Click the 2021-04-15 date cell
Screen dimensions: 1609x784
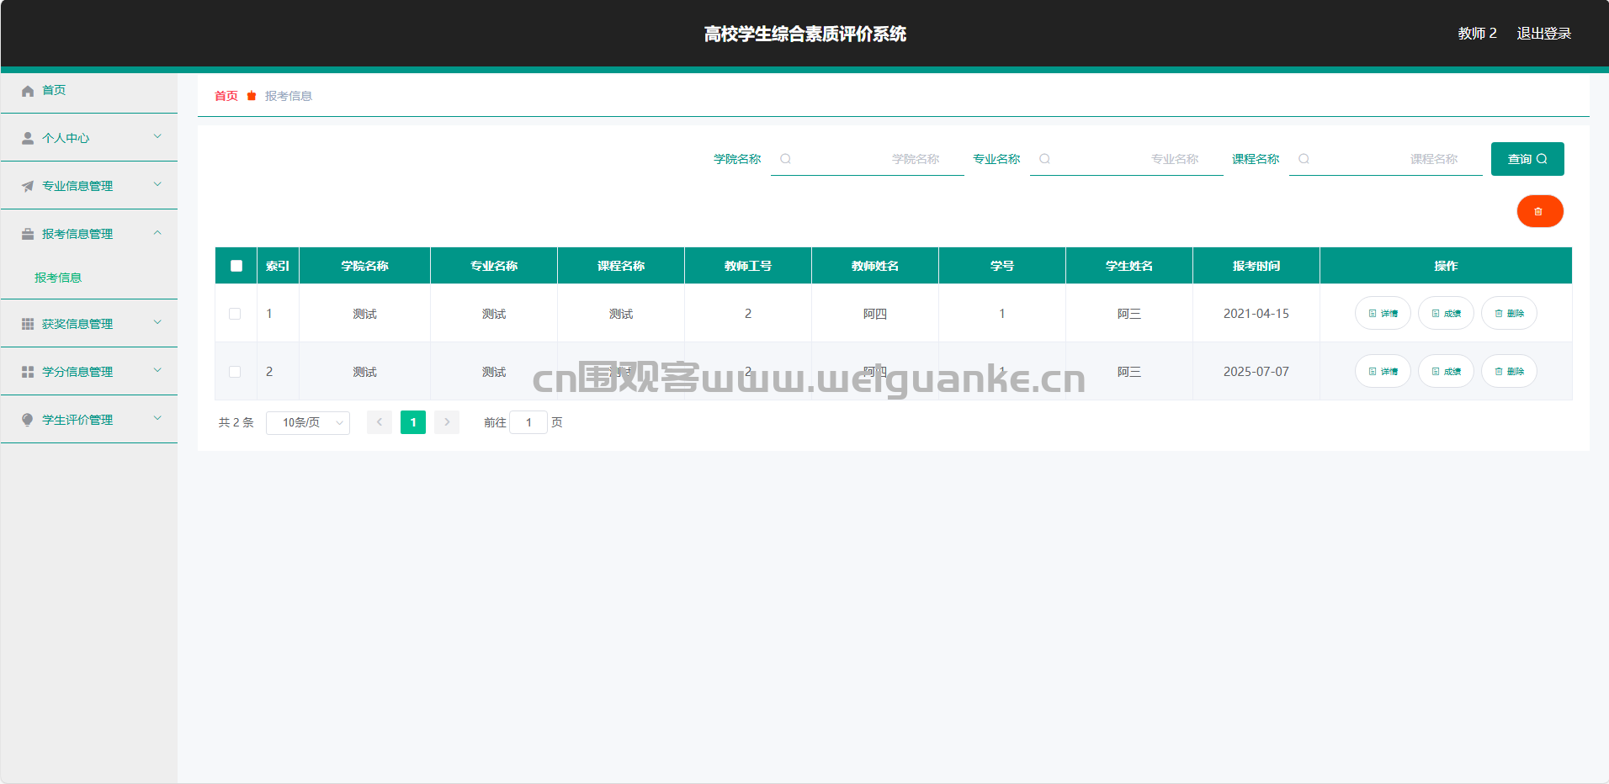tap(1256, 314)
